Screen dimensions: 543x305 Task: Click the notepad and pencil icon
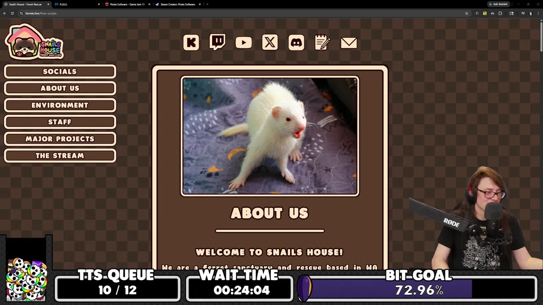pyautogui.click(x=322, y=42)
